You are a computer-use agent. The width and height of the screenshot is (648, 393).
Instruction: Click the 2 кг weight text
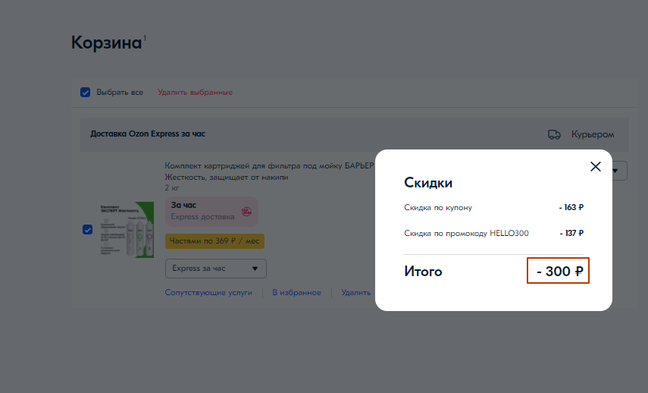point(172,188)
